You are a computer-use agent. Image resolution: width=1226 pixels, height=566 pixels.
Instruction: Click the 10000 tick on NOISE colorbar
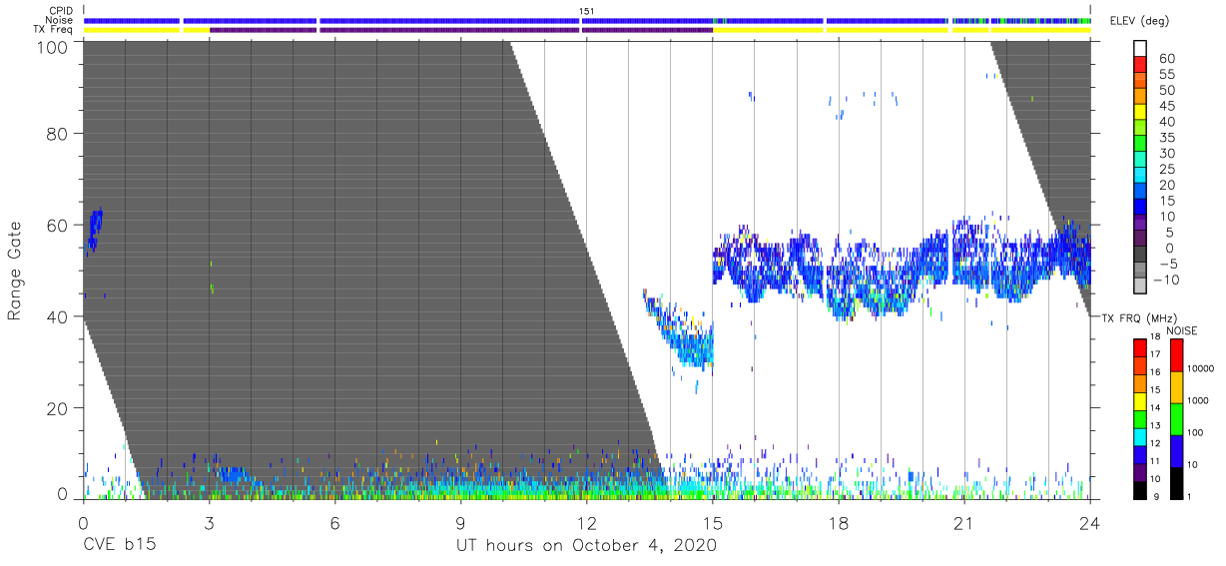pos(1201,370)
